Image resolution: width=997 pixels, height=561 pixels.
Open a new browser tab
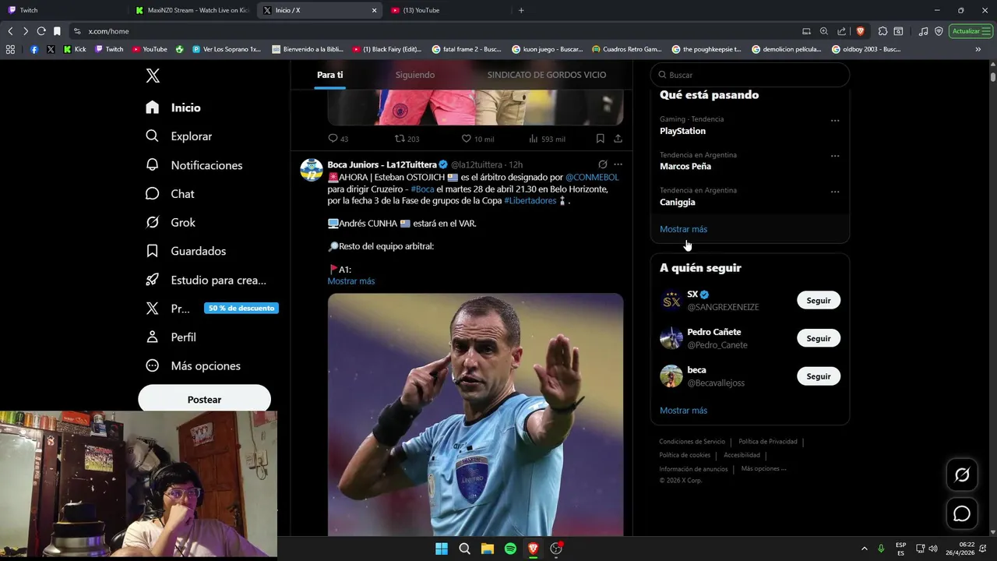point(521,10)
